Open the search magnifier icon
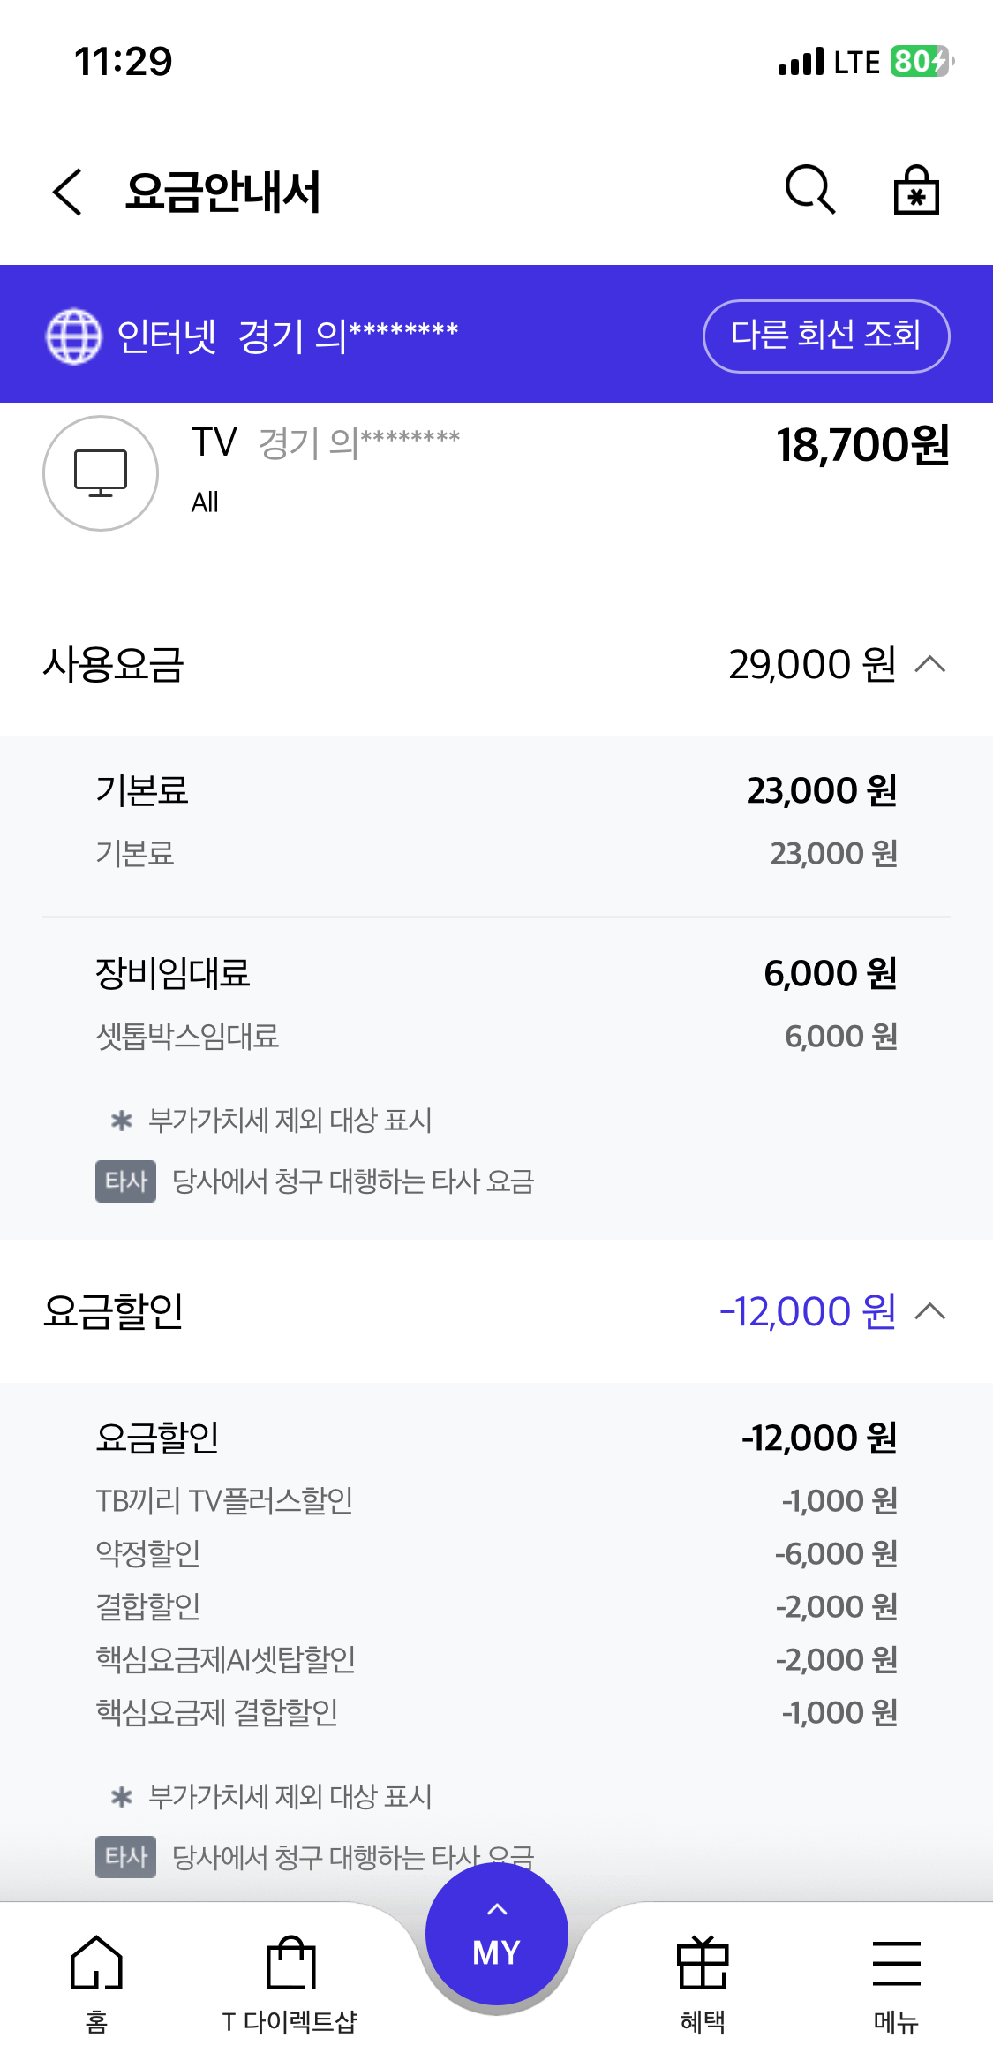 [x=809, y=190]
